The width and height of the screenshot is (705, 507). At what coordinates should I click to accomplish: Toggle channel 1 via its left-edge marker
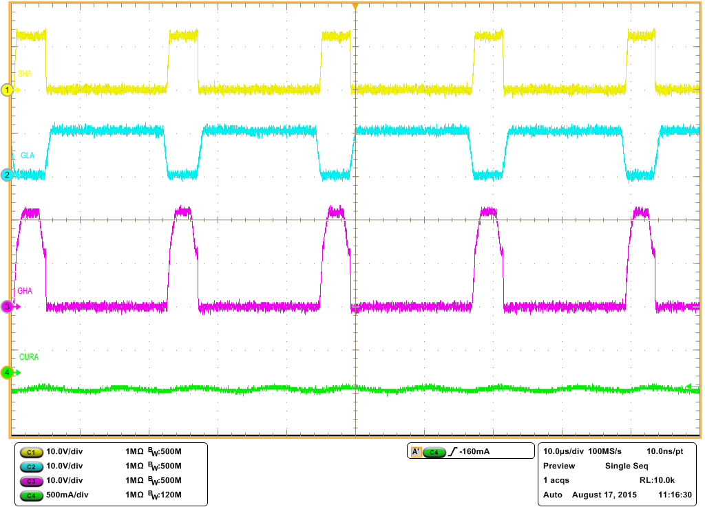pos(6,89)
